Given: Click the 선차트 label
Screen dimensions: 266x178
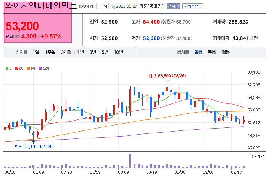Looking at the screenshot, I should (21, 52).
